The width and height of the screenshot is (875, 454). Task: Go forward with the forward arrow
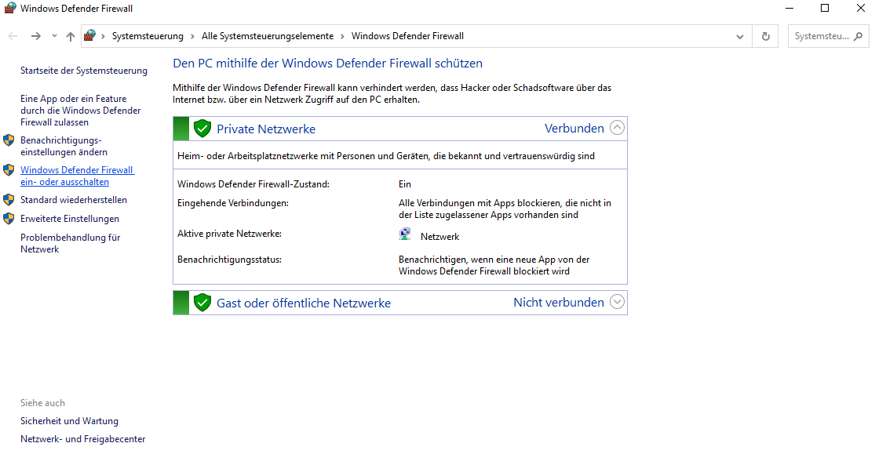[x=36, y=36]
